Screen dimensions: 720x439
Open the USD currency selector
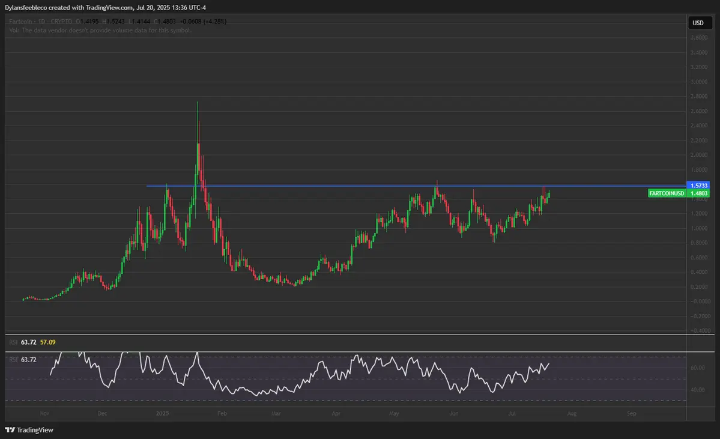point(700,23)
